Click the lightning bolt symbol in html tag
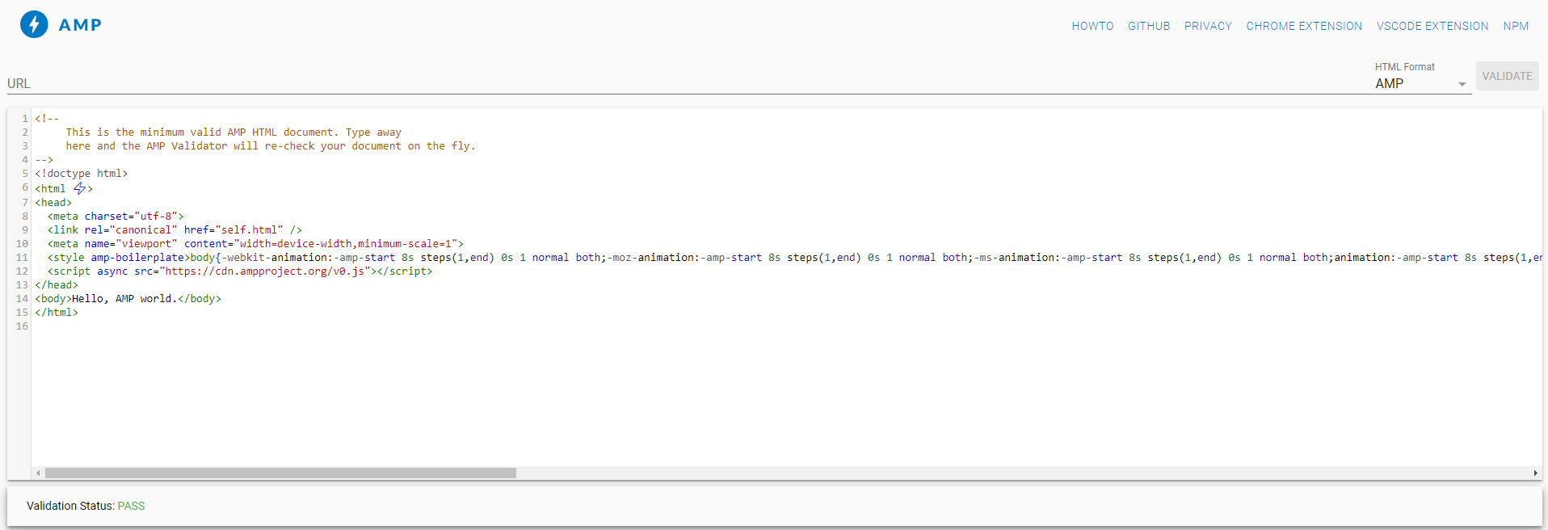1548x530 pixels. point(79,188)
